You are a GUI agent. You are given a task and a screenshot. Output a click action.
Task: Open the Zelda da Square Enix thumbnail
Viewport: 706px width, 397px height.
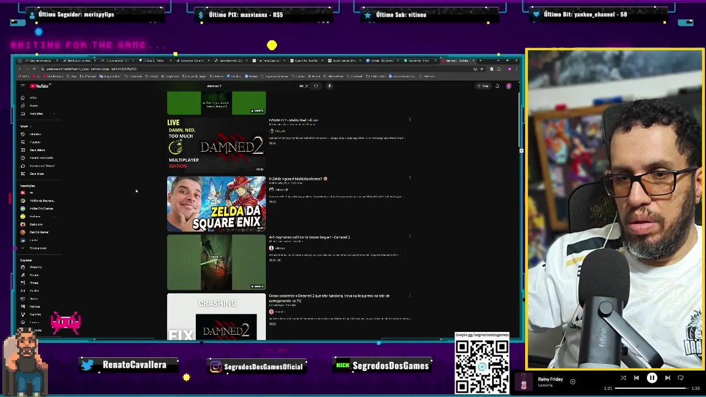click(x=216, y=203)
